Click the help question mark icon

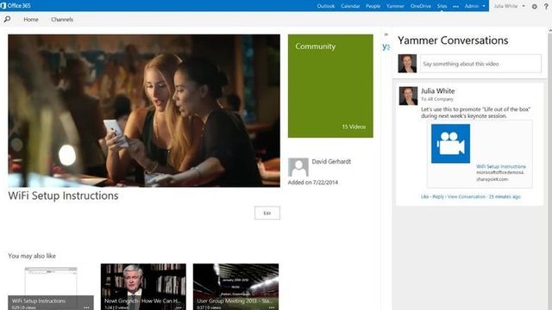(x=546, y=6)
